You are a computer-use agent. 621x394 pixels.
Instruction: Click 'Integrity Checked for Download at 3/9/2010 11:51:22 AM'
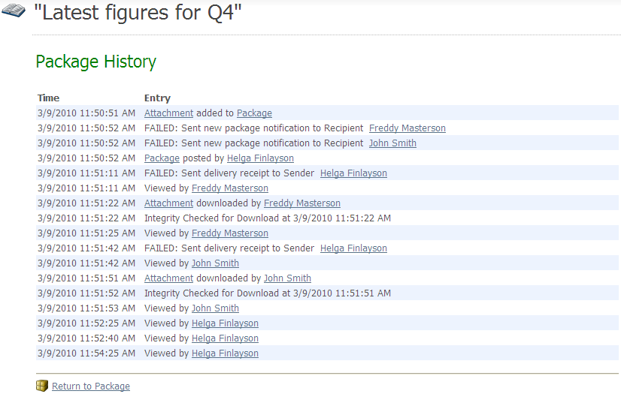click(268, 218)
